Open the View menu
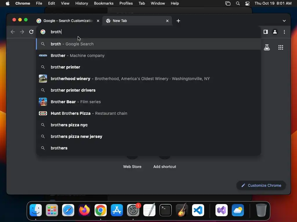The height and width of the screenshot is (222, 297). (x=65, y=3)
